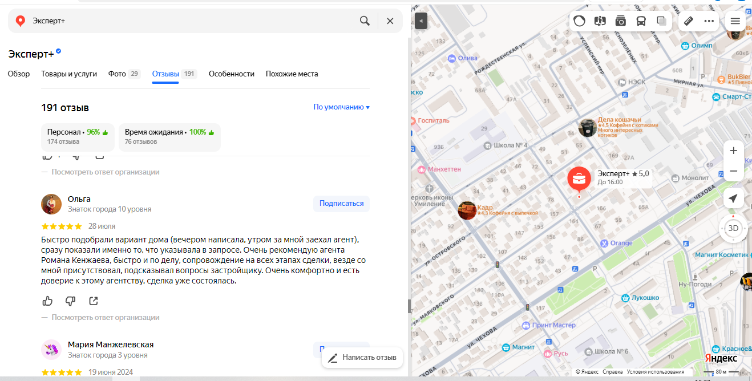Zoom in the map with plus button
This screenshot has width=752, height=381.
point(733,151)
